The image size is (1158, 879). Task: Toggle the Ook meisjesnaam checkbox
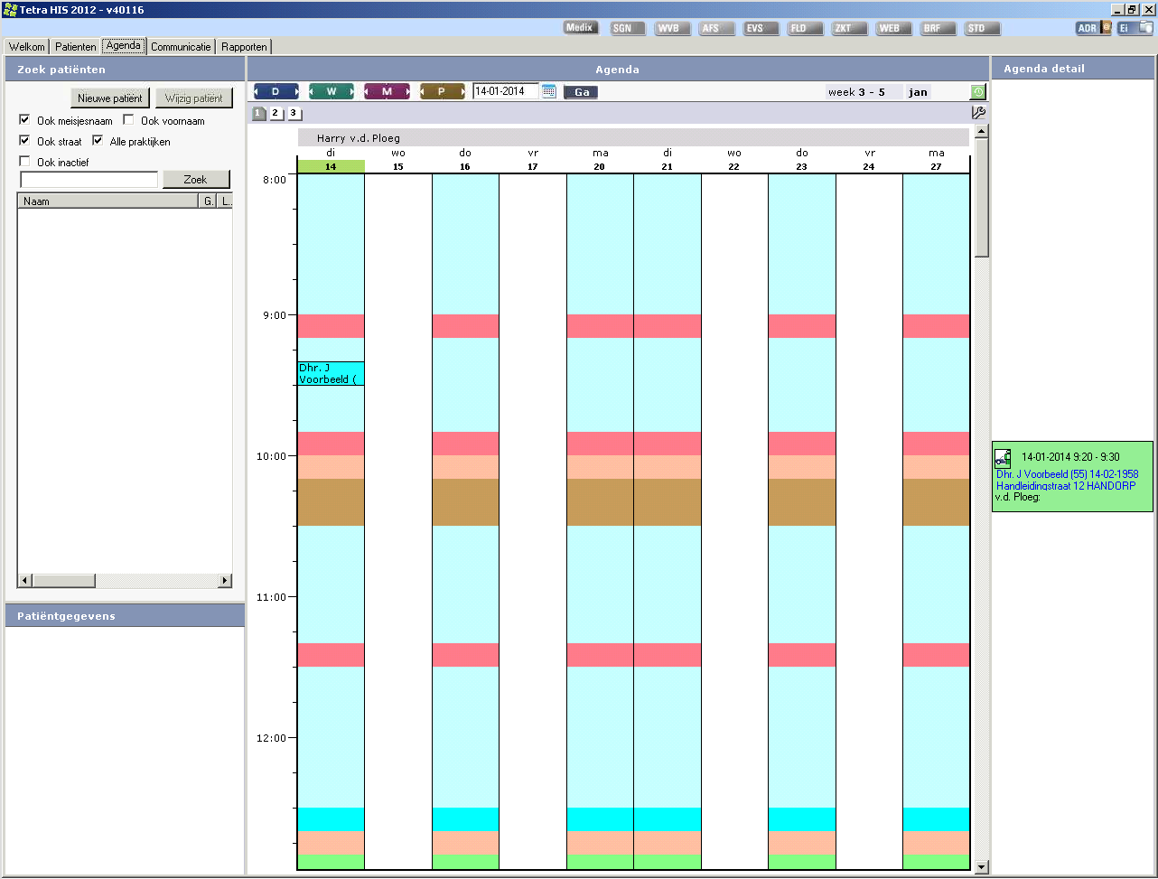click(24, 119)
